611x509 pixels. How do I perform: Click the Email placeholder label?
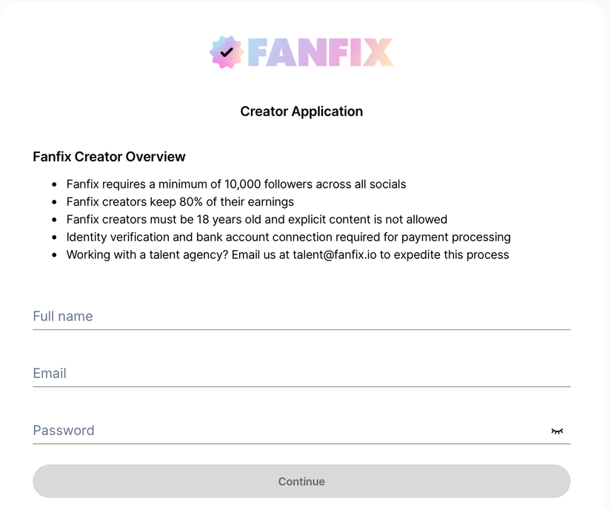point(49,374)
